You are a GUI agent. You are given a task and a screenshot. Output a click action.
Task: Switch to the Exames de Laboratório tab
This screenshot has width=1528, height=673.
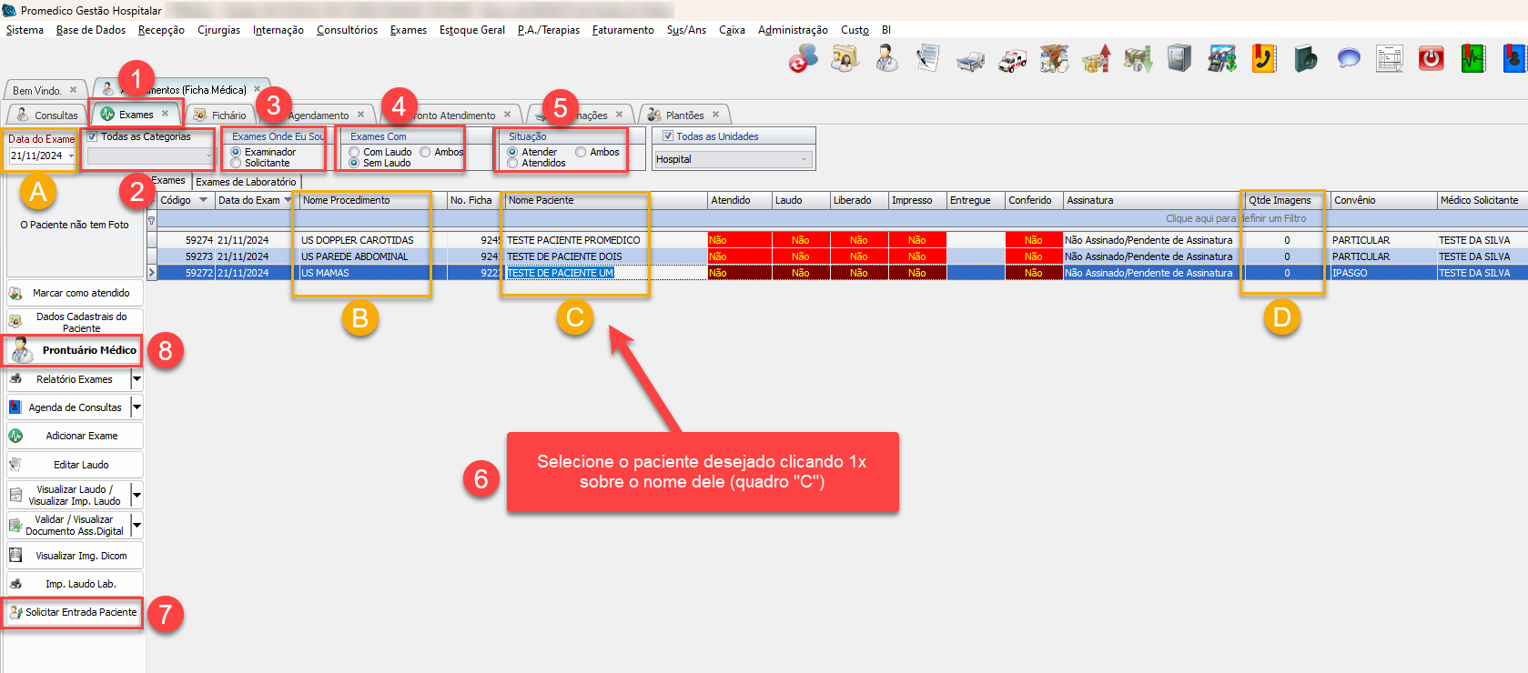[246, 182]
